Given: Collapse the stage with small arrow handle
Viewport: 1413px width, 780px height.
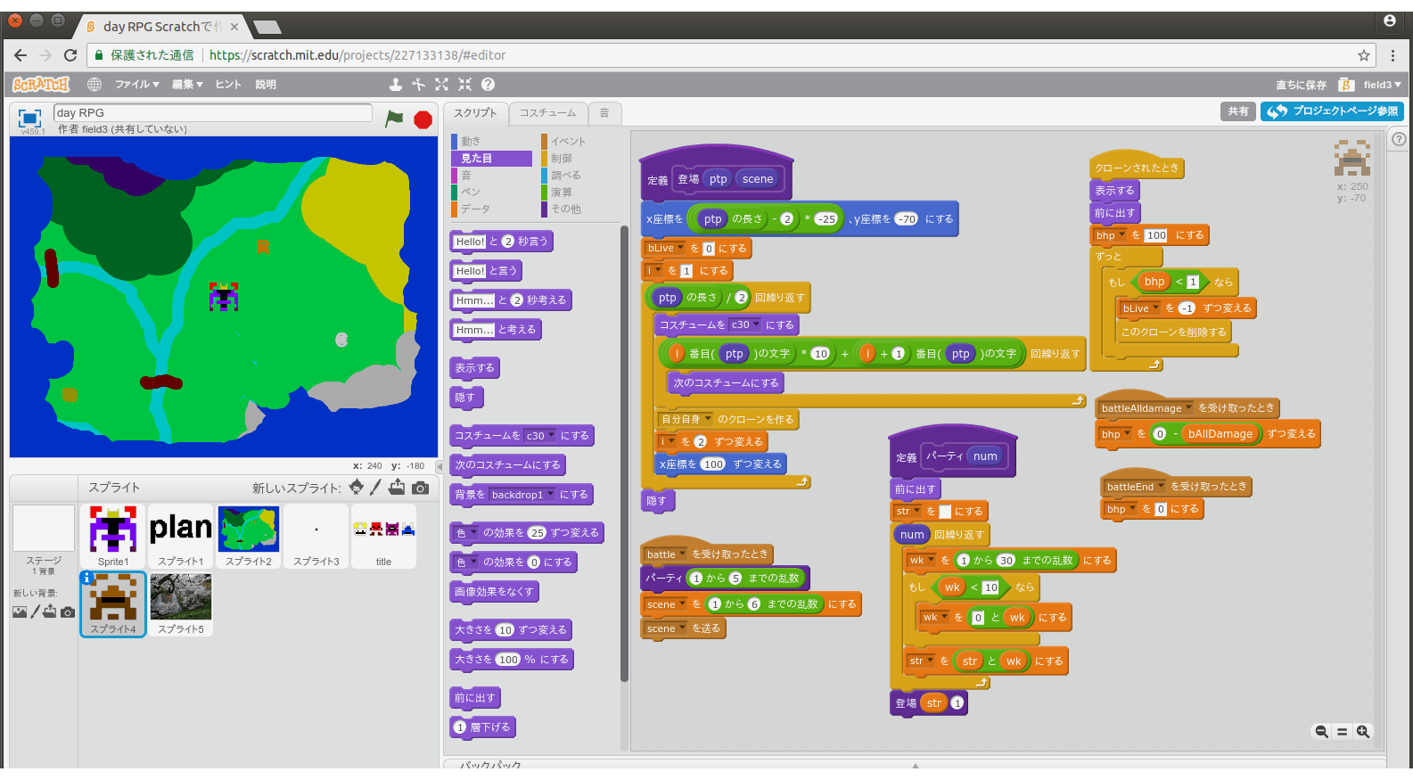Looking at the screenshot, I should tap(439, 466).
